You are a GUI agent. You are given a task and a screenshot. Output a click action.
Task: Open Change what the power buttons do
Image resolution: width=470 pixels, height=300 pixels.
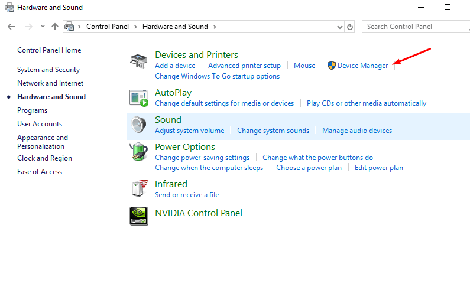click(x=317, y=158)
